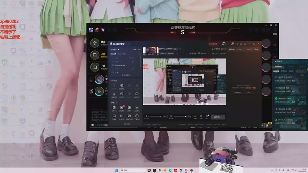308x173 pixels.
Task: Open the 开播模式 mode dropdown
Action: (115, 50)
